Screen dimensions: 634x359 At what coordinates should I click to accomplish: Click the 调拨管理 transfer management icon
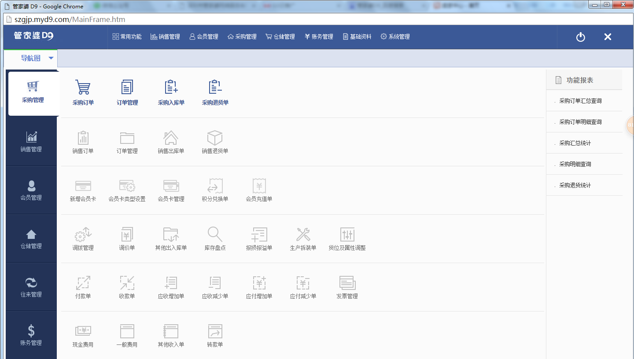pos(83,238)
